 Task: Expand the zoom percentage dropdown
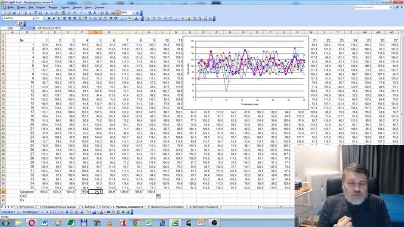click(133, 13)
